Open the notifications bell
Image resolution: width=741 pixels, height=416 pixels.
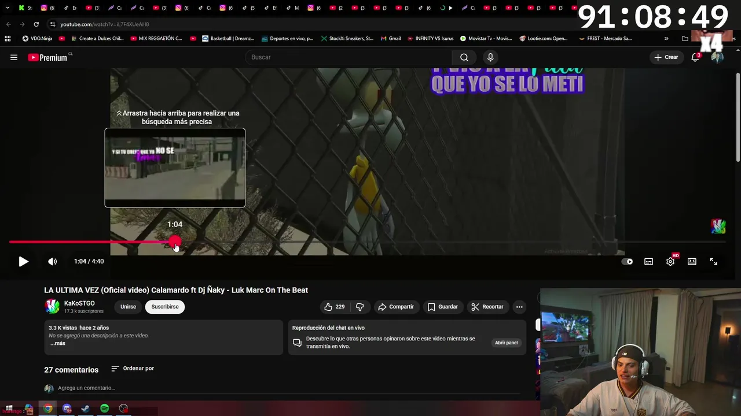coord(695,57)
